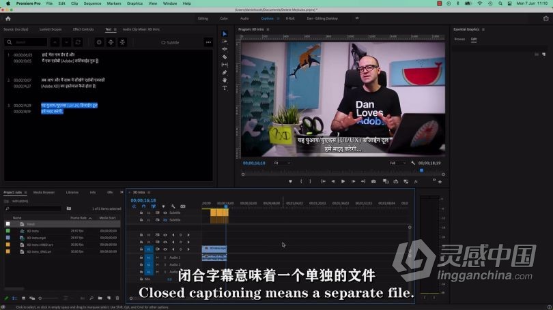Image resolution: width=553 pixels, height=310 pixels.
Task: Select the Ripple Edit tool
Action: pyautogui.click(x=225, y=49)
